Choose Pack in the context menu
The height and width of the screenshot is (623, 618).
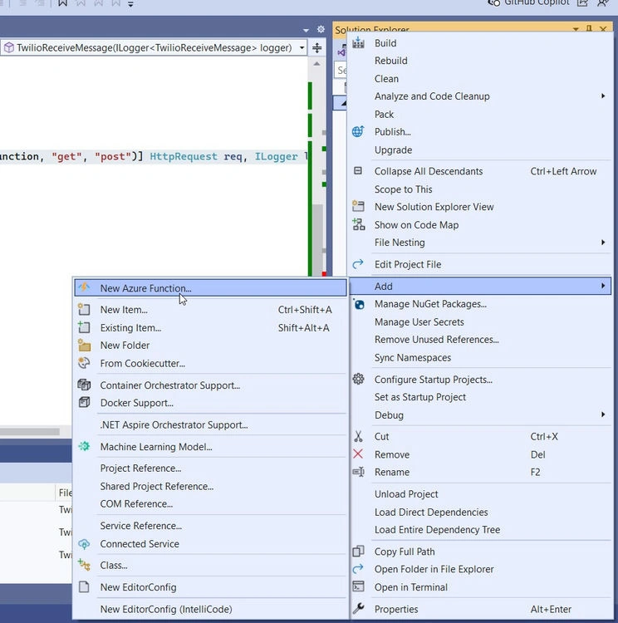coord(384,115)
